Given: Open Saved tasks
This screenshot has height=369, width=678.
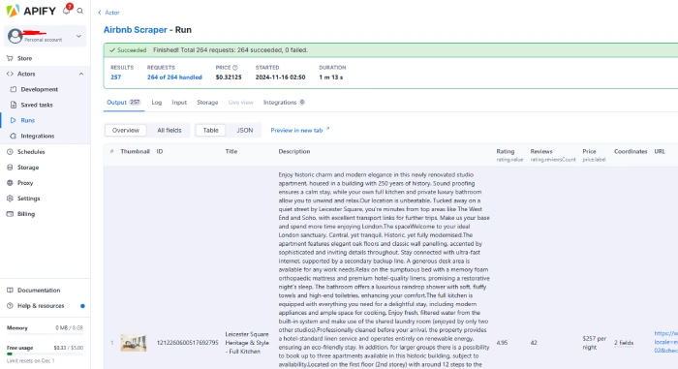Looking at the screenshot, I should (37, 106).
